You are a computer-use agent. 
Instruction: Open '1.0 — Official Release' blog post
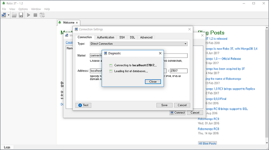coord(223,59)
